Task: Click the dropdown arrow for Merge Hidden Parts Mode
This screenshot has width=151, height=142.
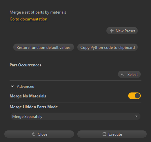Action: point(136,116)
